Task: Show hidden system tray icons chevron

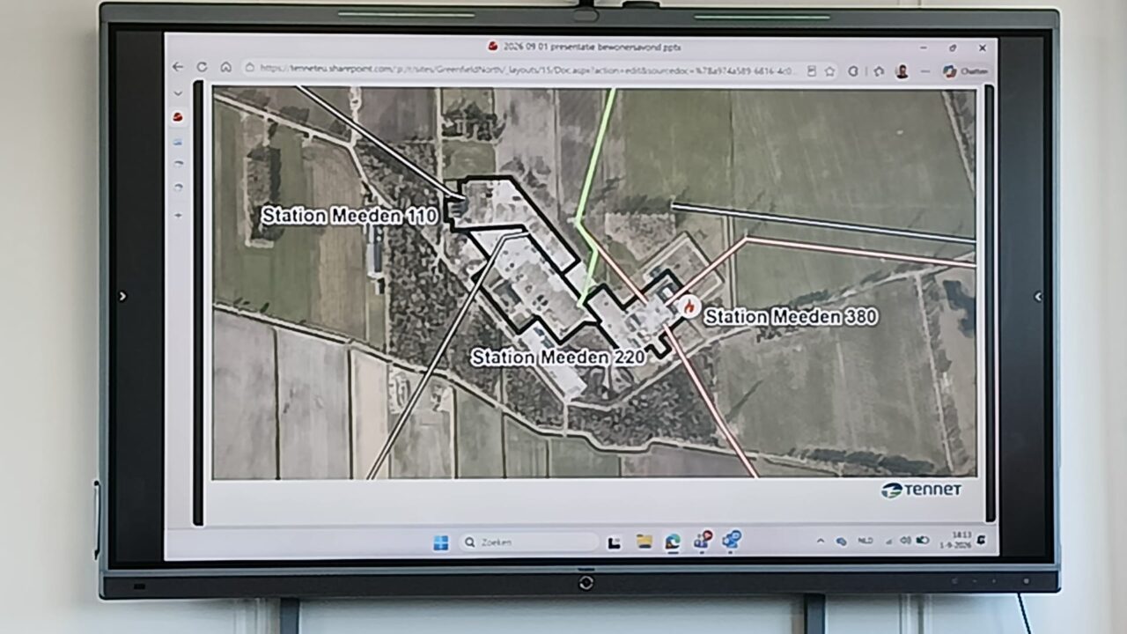Action: coord(821,541)
